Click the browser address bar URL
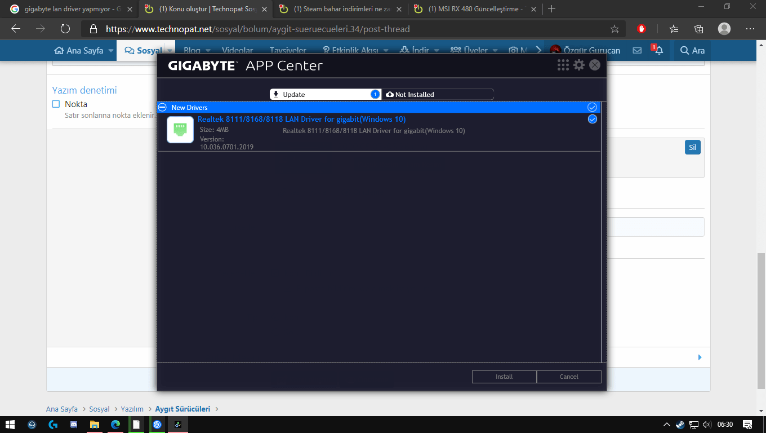Viewport: 766px width, 433px height. pos(257,29)
